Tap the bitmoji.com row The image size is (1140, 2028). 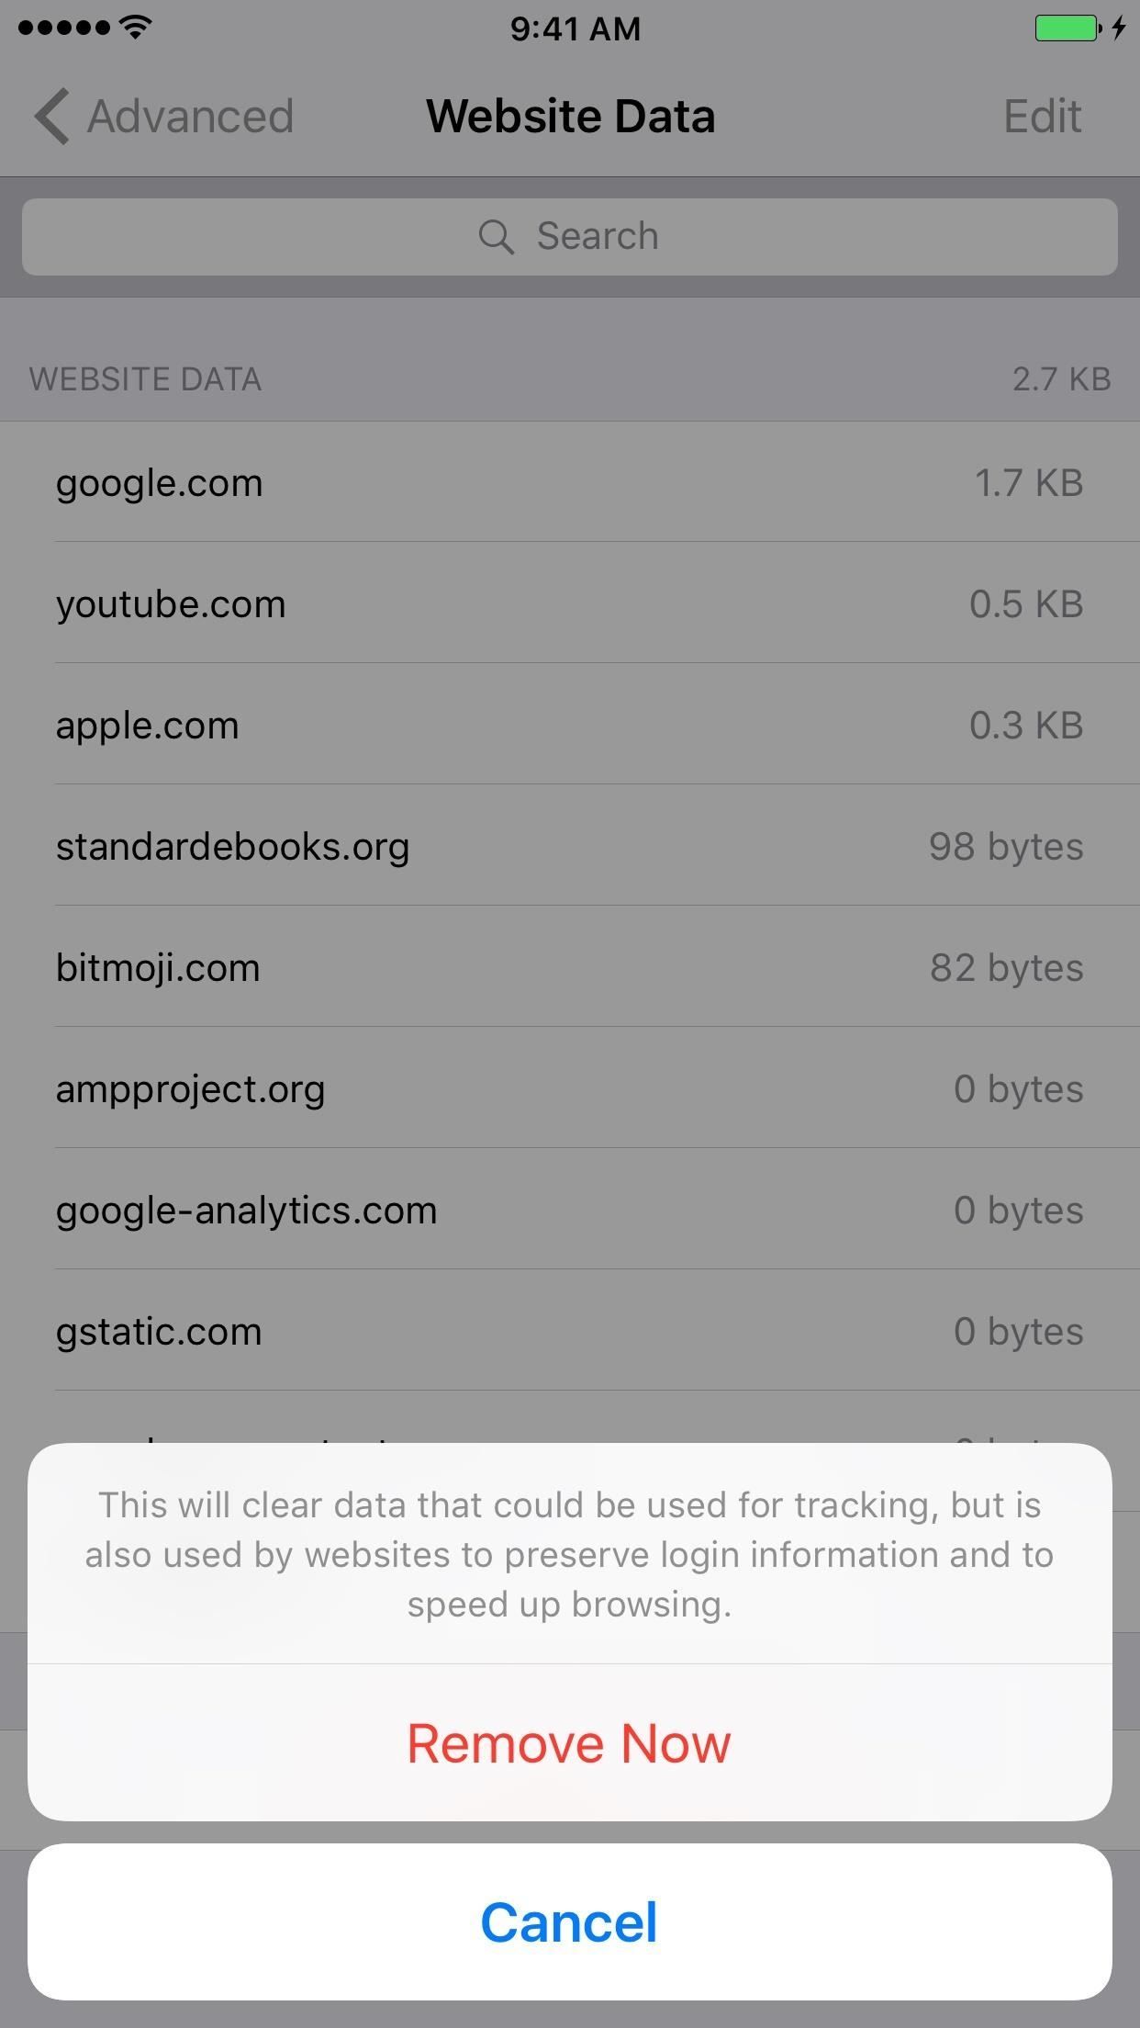click(x=569, y=968)
